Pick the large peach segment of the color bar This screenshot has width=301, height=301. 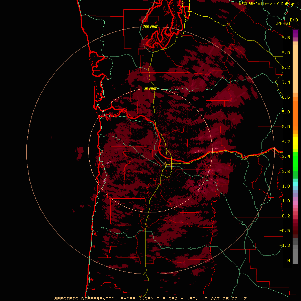(295, 69)
